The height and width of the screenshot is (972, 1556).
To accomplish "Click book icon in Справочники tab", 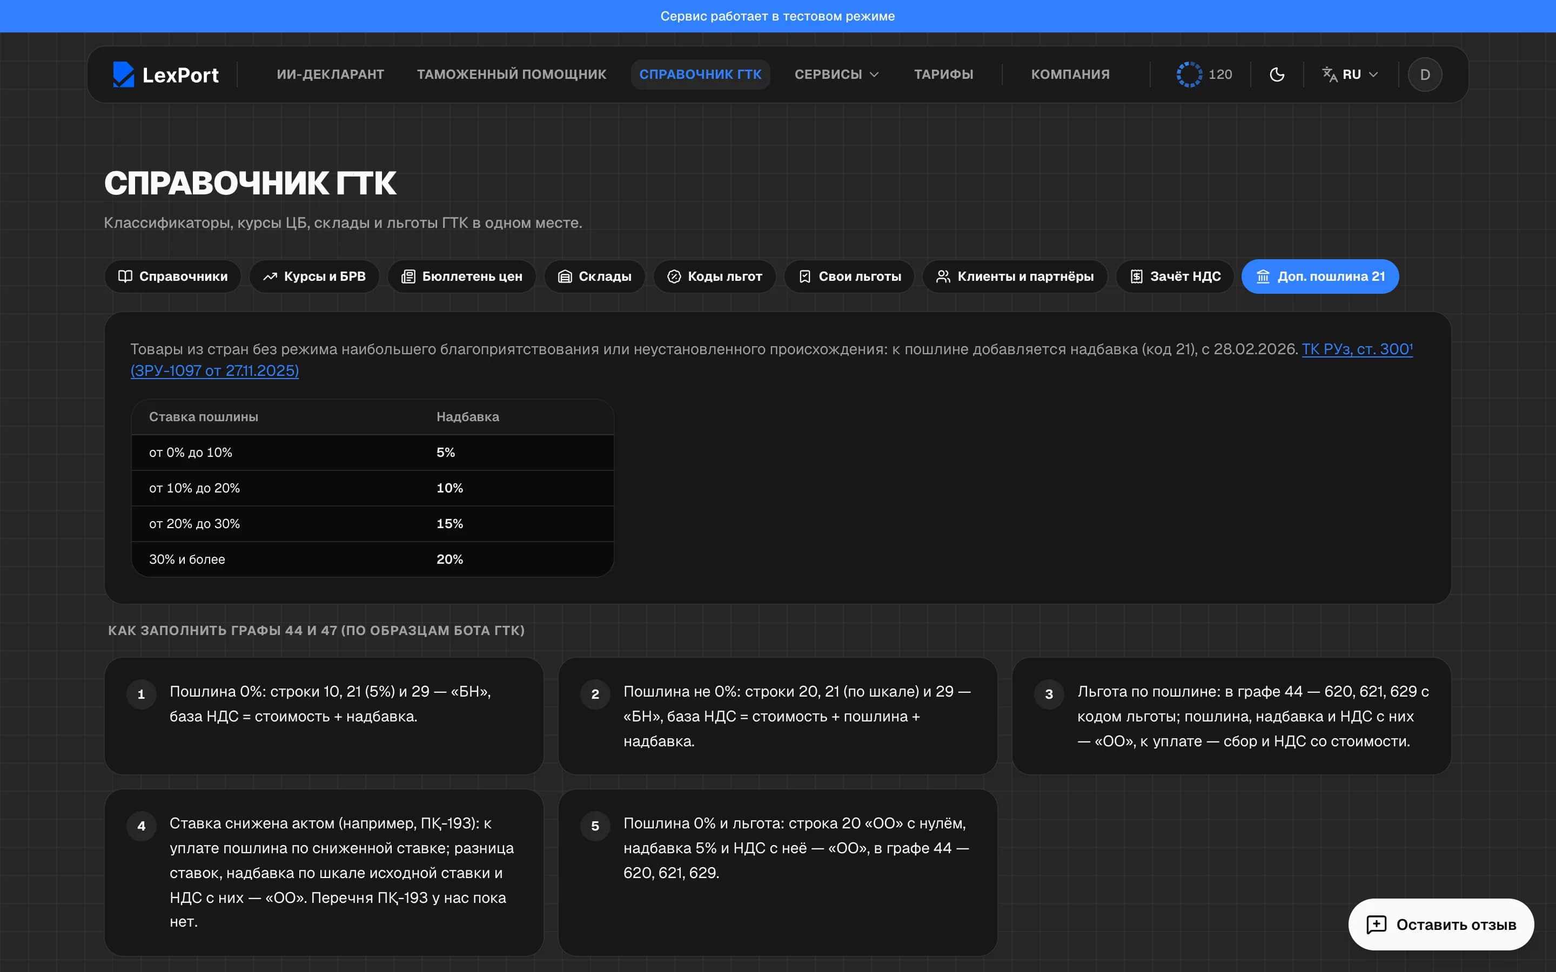I will (125, 276).
